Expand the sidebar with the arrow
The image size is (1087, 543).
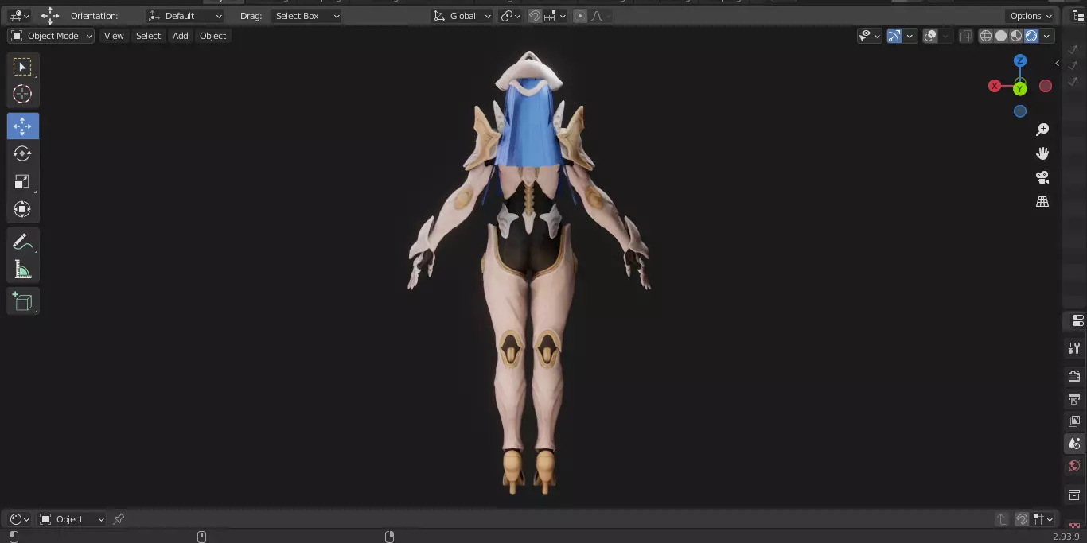click(1057, 63)
